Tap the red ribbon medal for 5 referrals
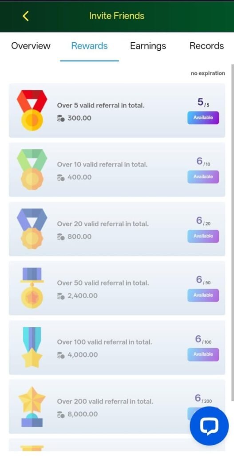This screenshot has height=456, width=234. point(32,110)
